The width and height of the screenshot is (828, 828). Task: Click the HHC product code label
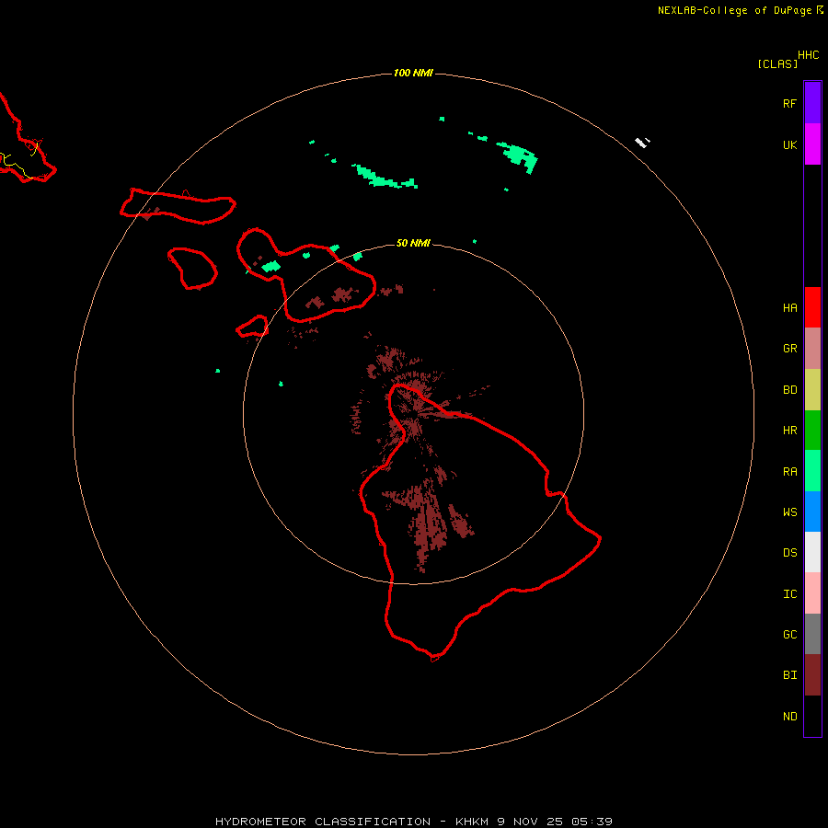pyautogui.click(x=809, y=55)
